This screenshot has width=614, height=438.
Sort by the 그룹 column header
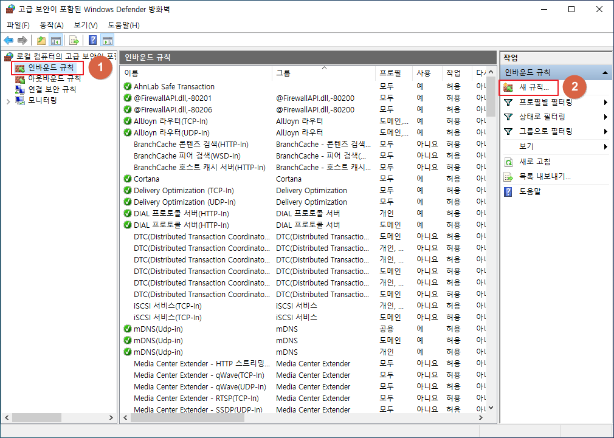click(324, 73)
